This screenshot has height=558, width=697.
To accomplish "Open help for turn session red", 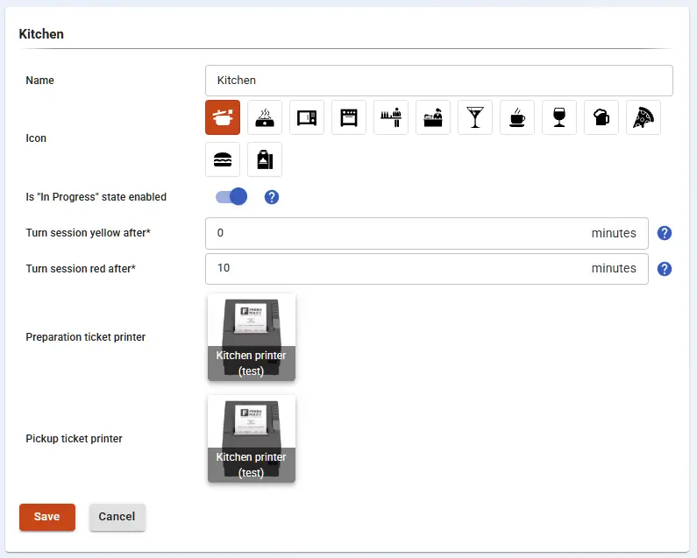I will coord(665,269).
